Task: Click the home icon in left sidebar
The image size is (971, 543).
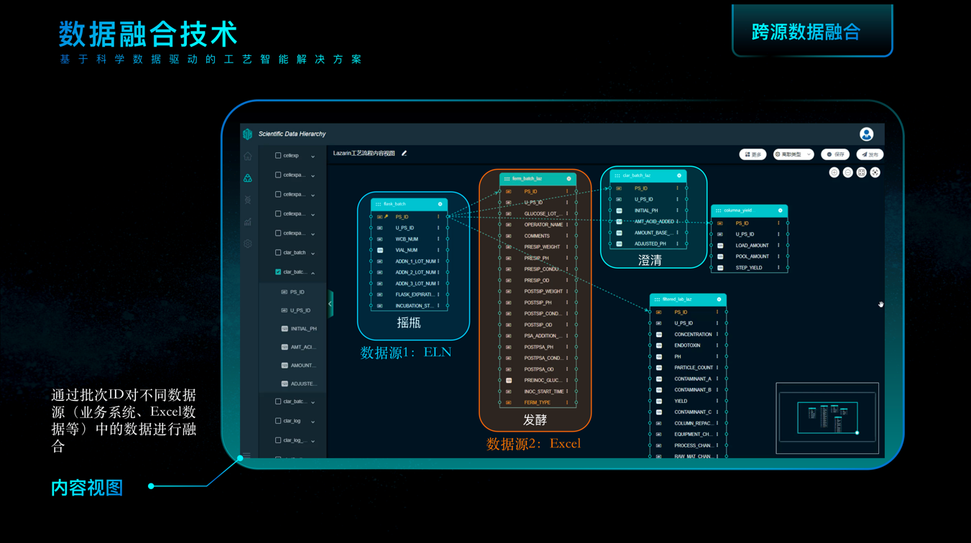Action: click(x=248, y=156)
